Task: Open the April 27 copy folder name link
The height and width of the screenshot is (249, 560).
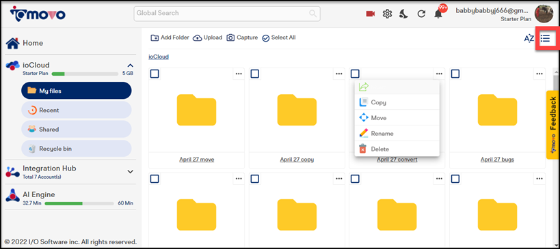Action: point(297,160)
